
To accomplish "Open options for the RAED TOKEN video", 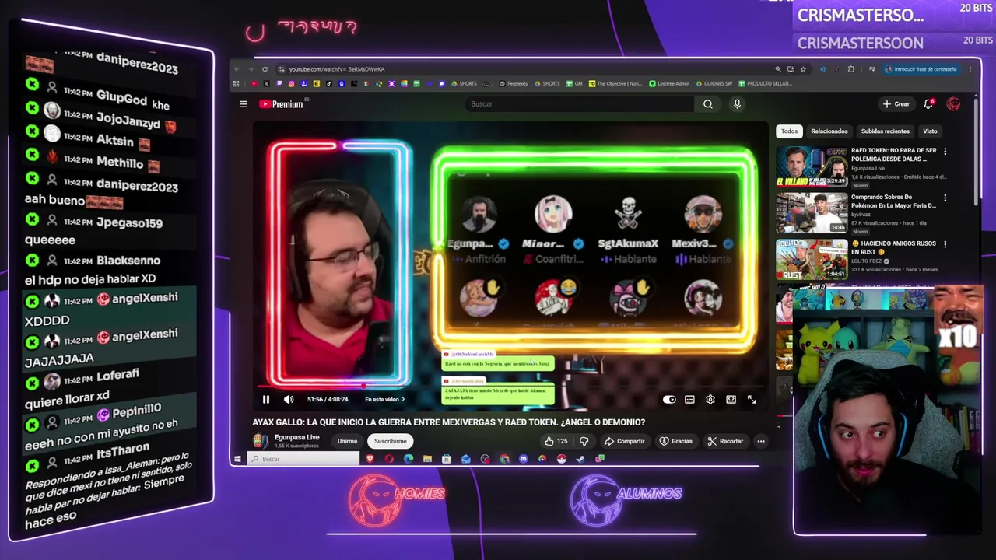I will 945,151.
